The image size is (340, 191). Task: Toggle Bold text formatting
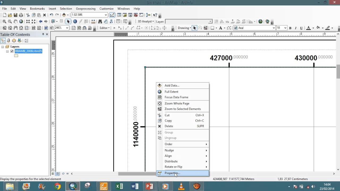pyautogui.click(x=290, y=28)
